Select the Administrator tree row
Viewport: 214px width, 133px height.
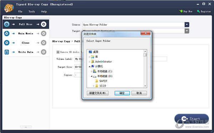(101, 61)
